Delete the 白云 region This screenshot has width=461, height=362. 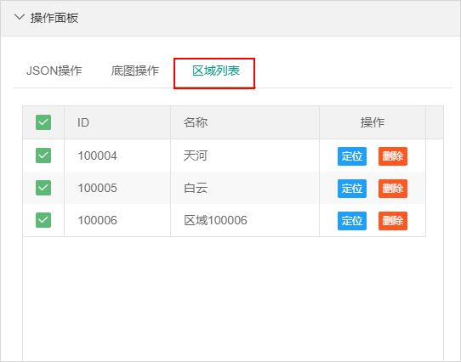coord(393,189)
